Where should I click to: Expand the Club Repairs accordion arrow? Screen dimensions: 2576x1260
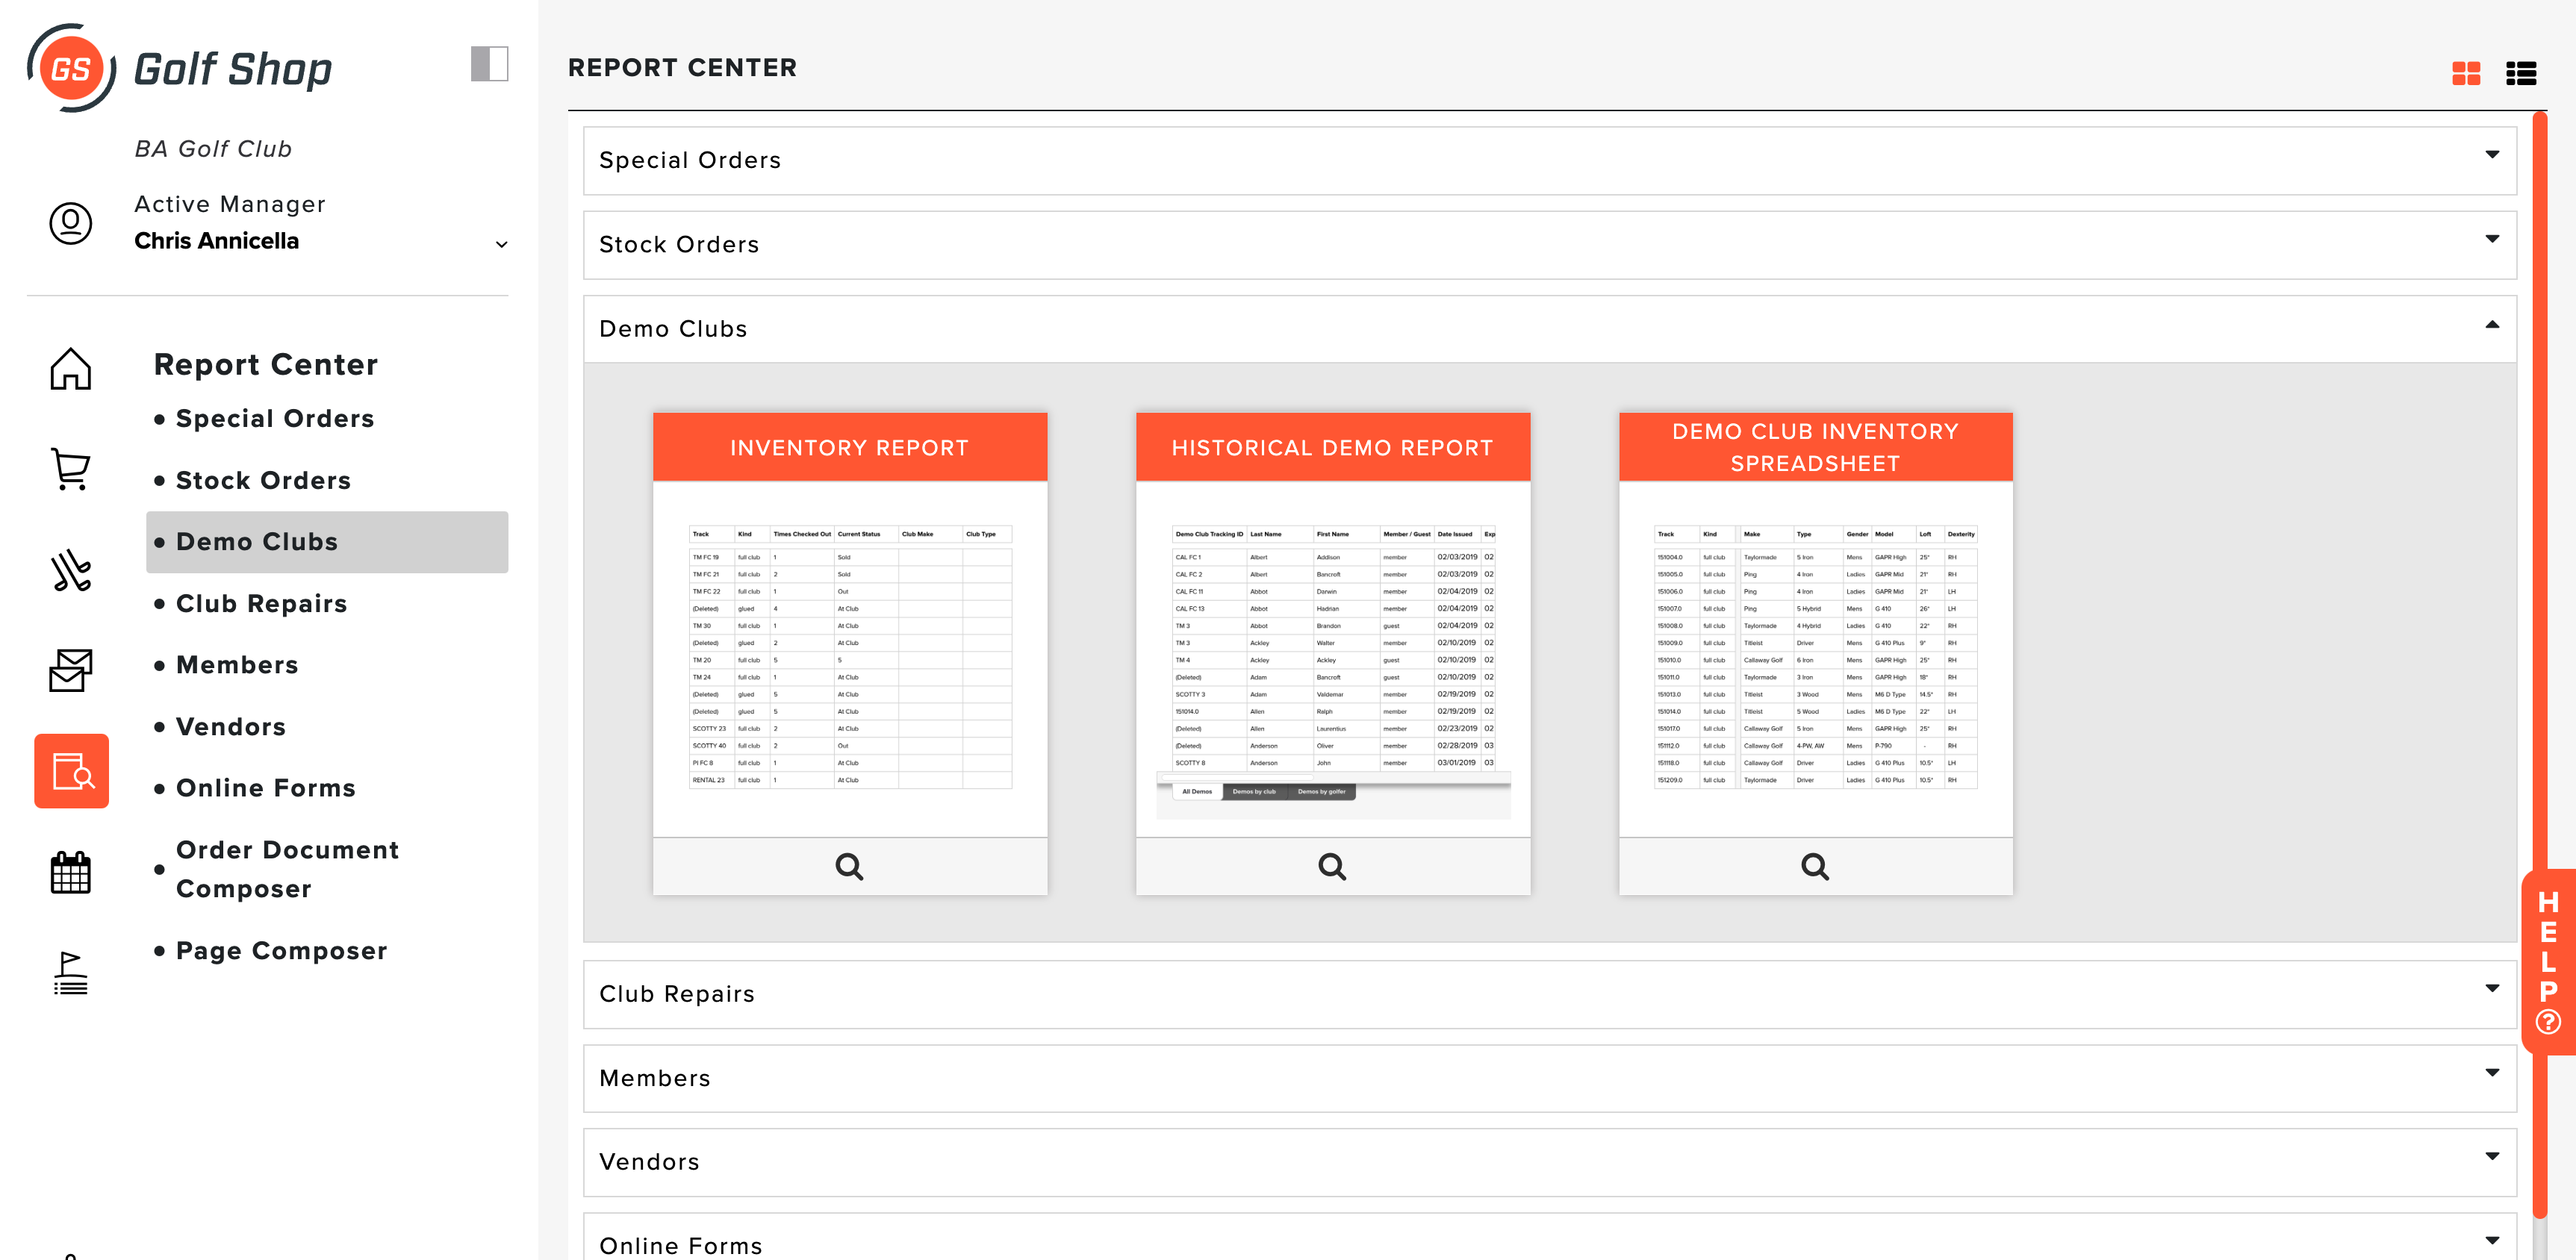click(x=2492, y=989)
